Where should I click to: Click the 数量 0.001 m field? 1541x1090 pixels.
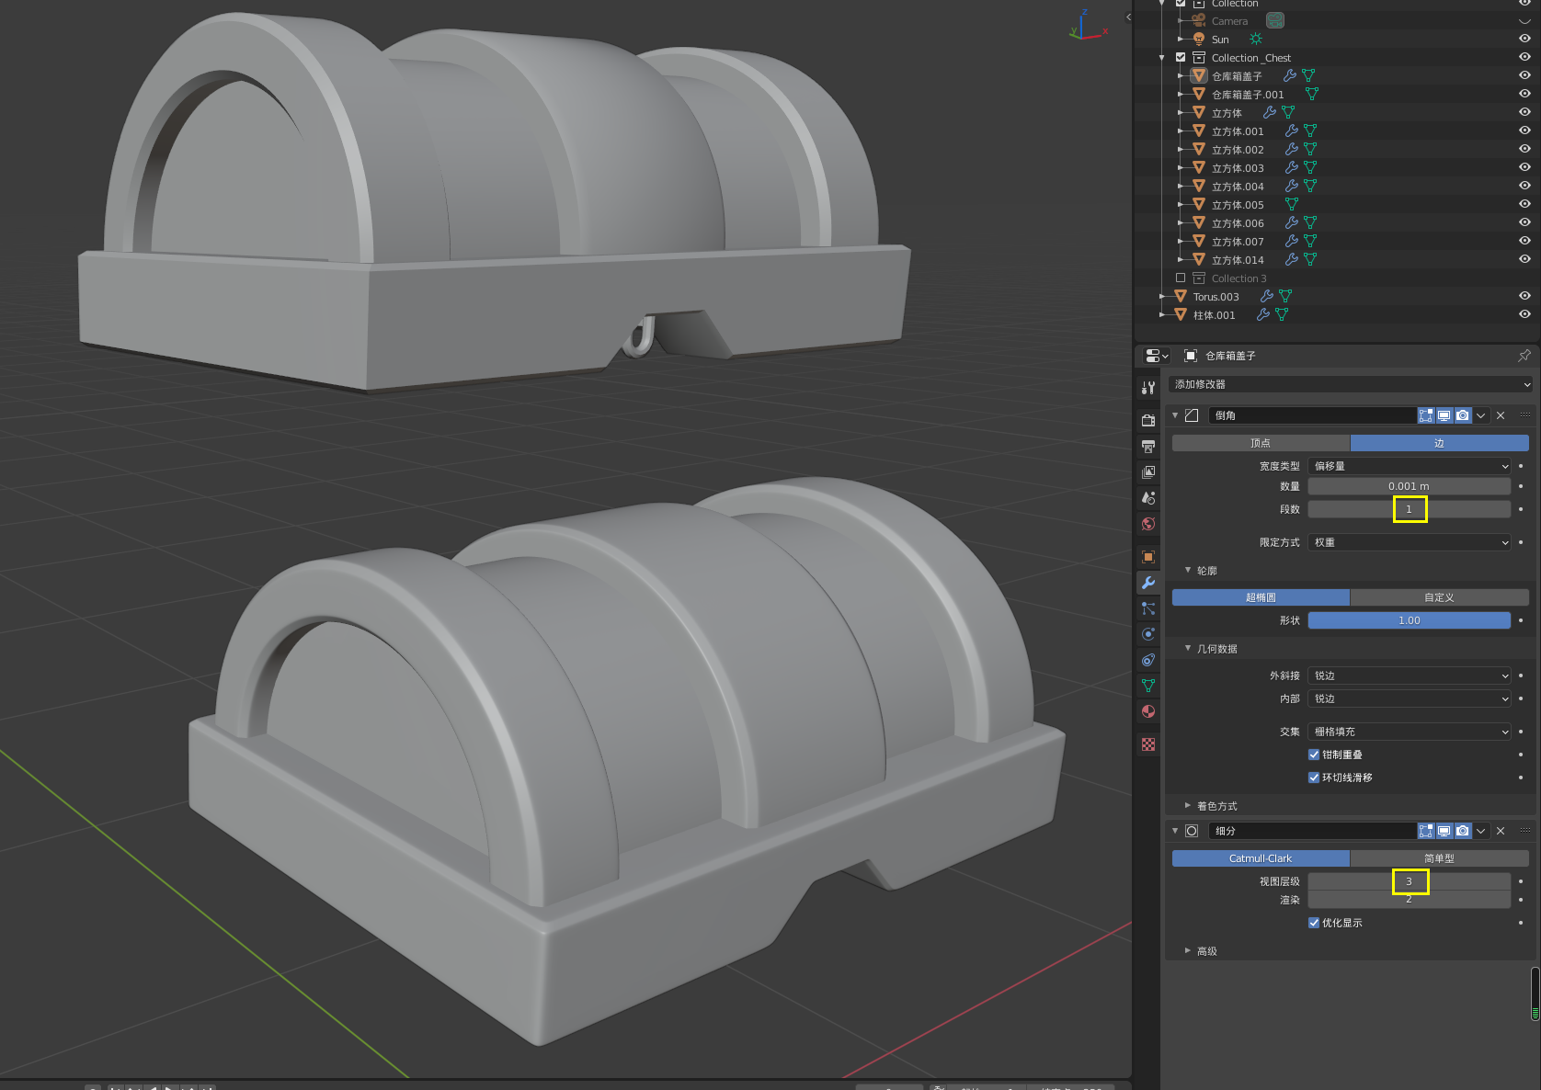click(x=1410, y=486)
